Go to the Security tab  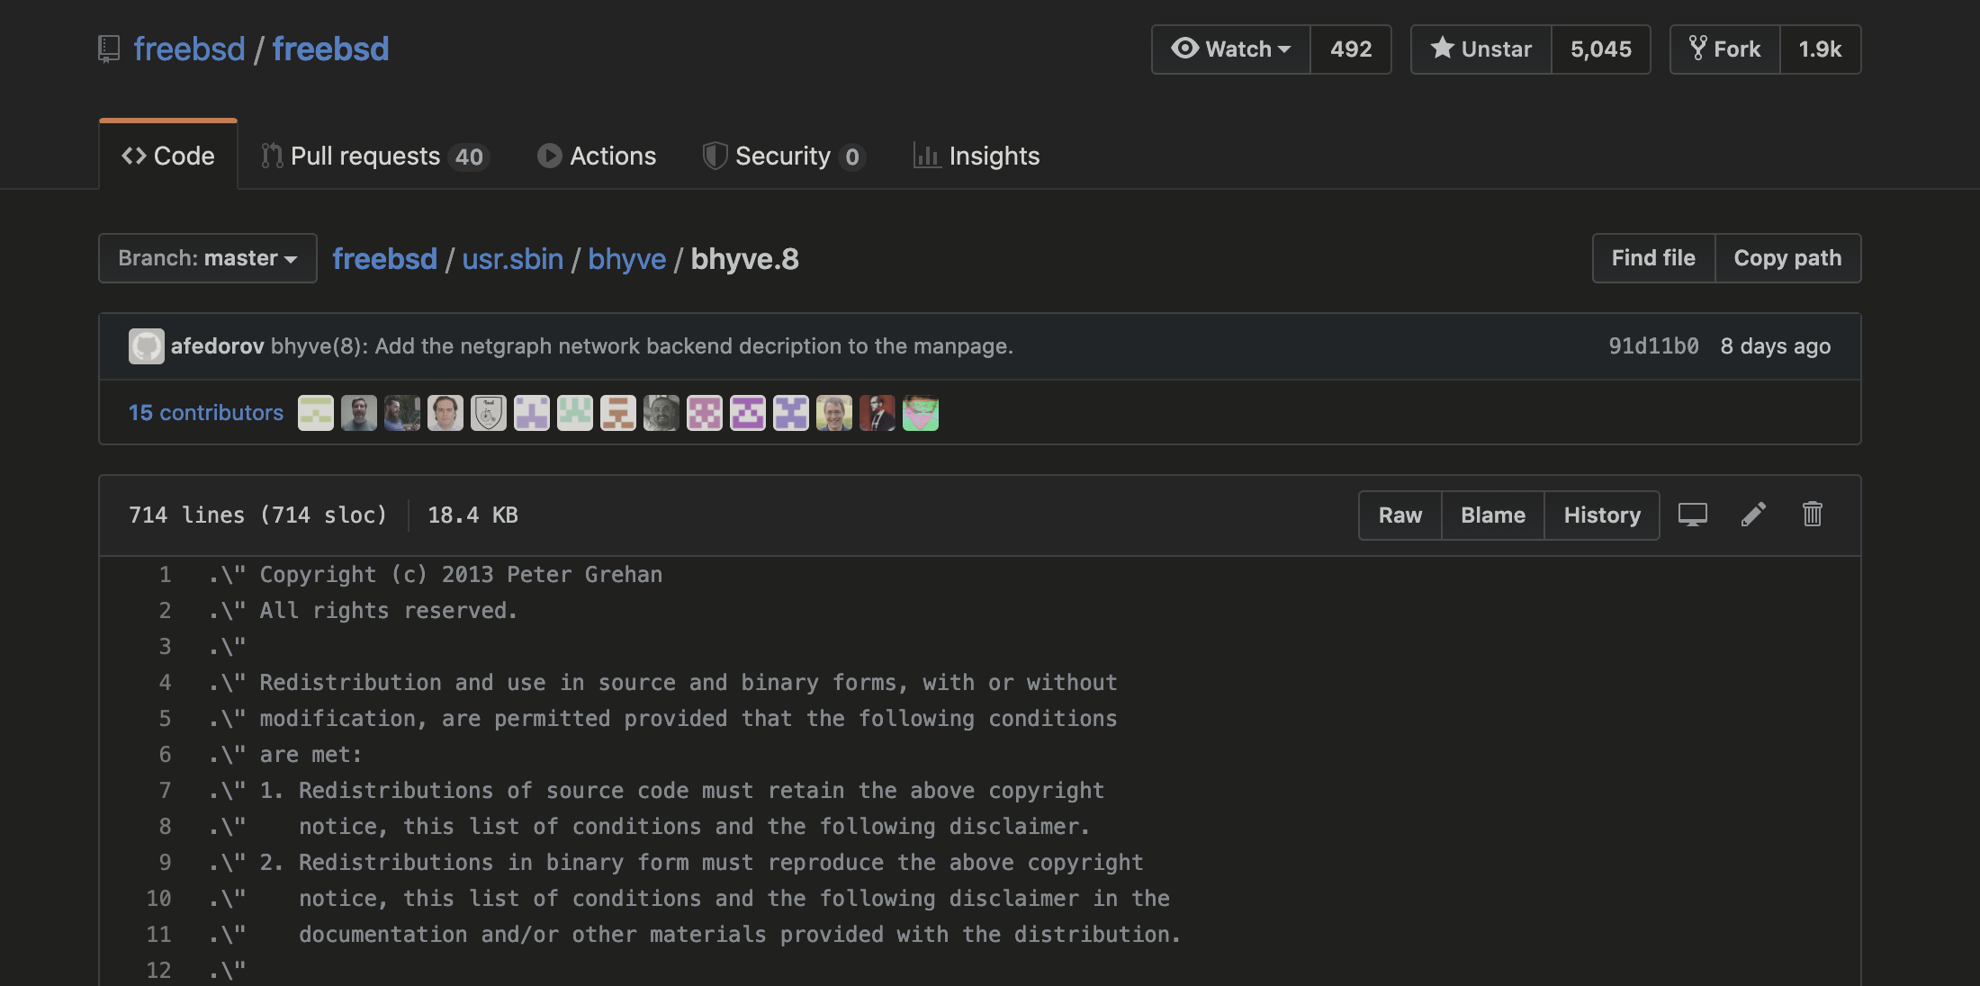coord(782,156)
